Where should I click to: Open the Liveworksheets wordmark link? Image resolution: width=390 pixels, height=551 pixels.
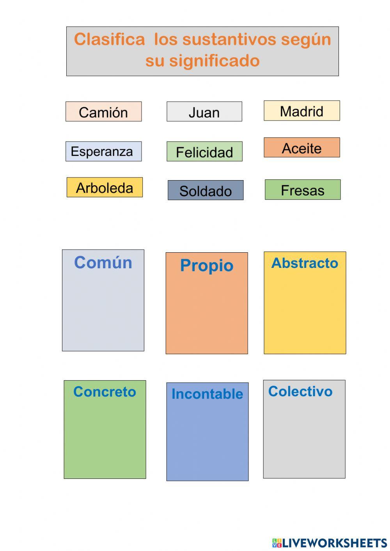(x=335, y=543)
